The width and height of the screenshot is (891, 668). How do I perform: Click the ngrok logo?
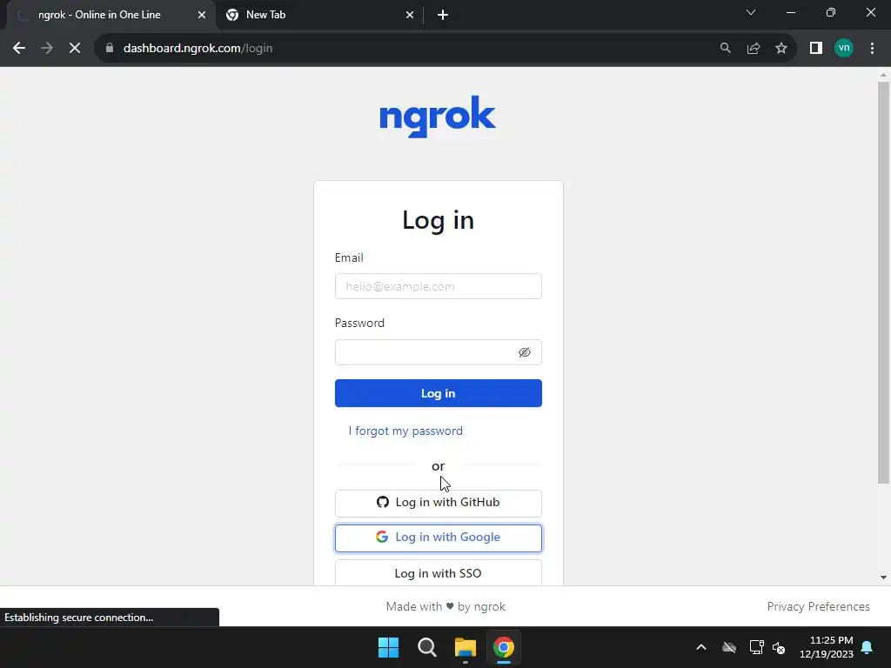click(438, 117)
